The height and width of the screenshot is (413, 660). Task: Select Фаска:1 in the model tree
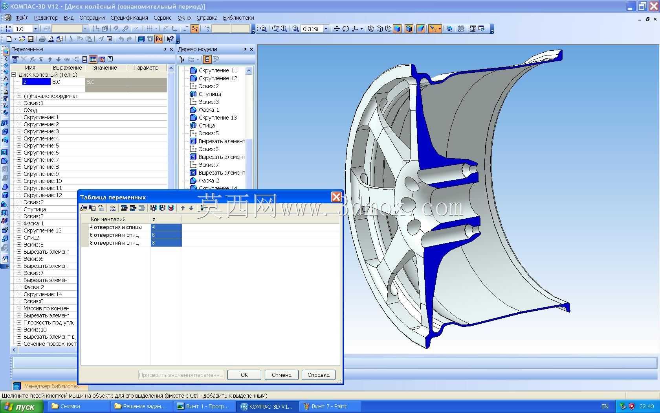click(x=209, y=110)
